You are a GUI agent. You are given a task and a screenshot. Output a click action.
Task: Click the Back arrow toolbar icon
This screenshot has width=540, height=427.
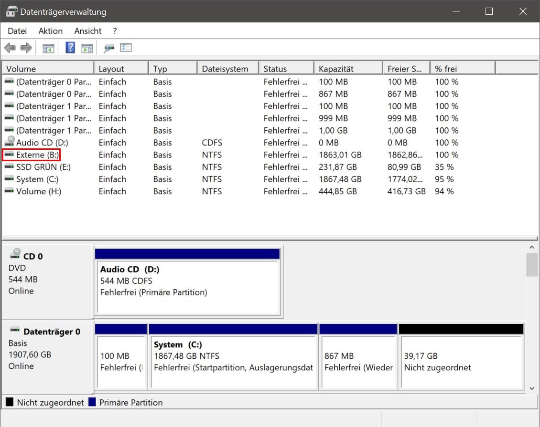click(10, 48)
